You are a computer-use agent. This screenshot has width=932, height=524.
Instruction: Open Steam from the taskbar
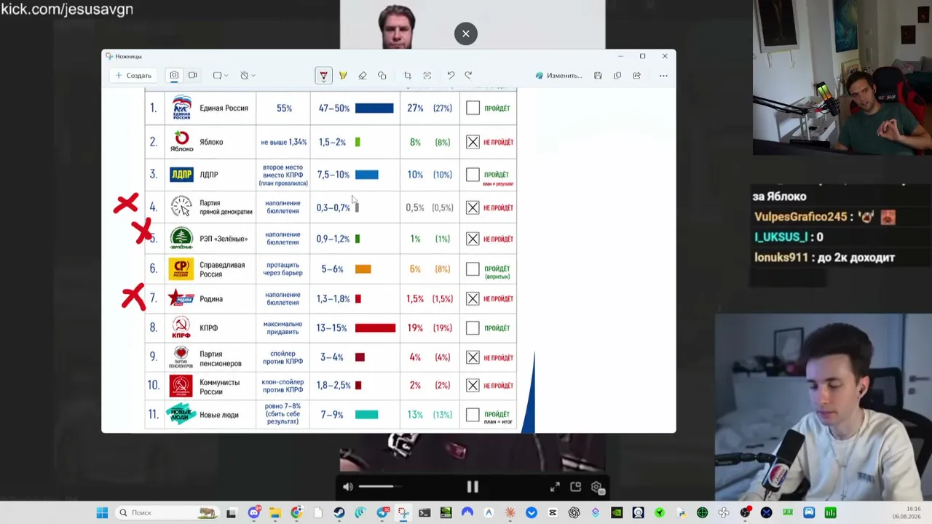coord(339,513)
